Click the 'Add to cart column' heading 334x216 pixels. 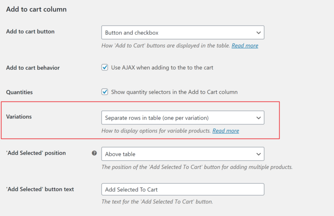point(36,9)
